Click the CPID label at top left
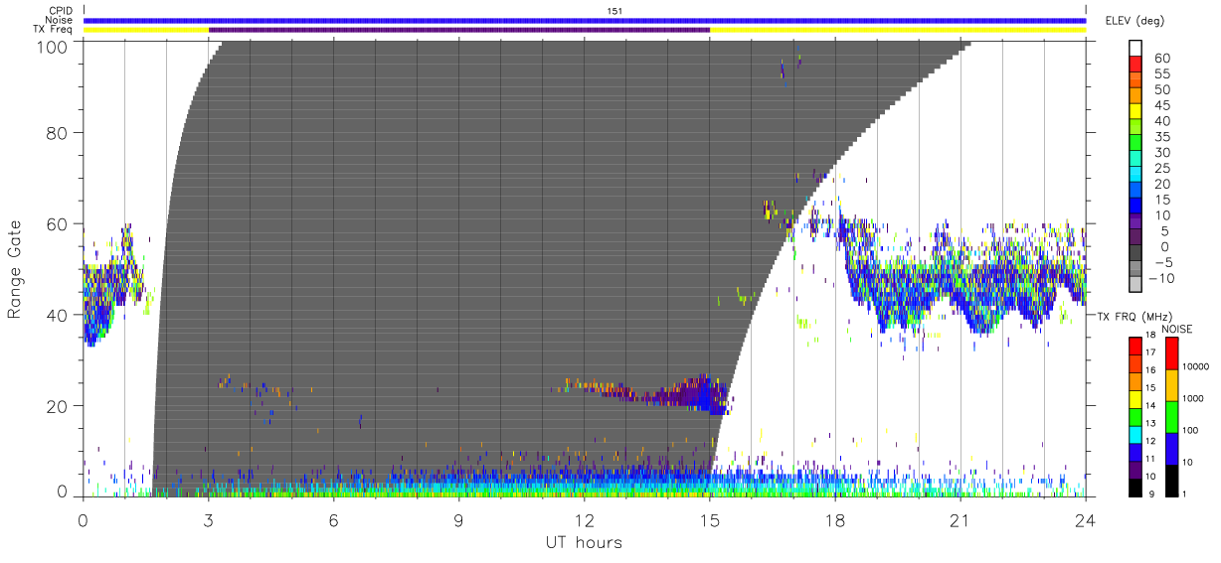Image resolution: width=1221 pixels, height=563 pixels. coord(60,10)
